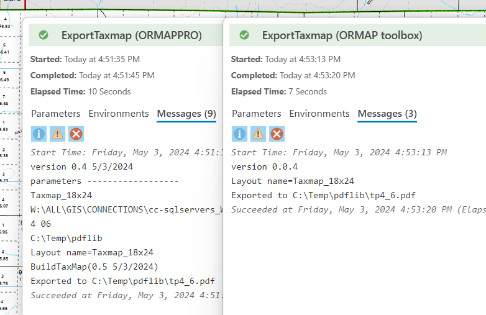Click the green success checkmark for ExportTaxmap (ORMAP toolbox)
Screen dimensions: 486x315
point(244,35)
